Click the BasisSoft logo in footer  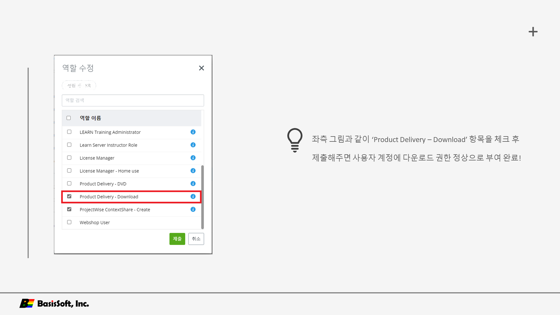(x=27, y=303)
